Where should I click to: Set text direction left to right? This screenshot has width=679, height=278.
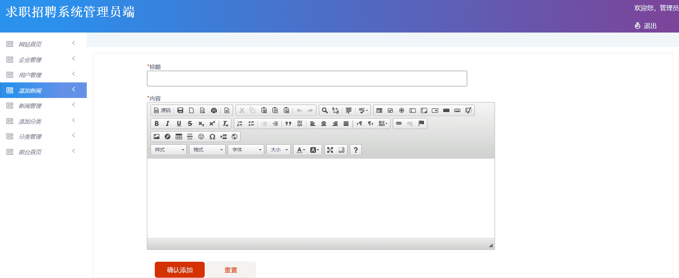[x=359, y=123]
